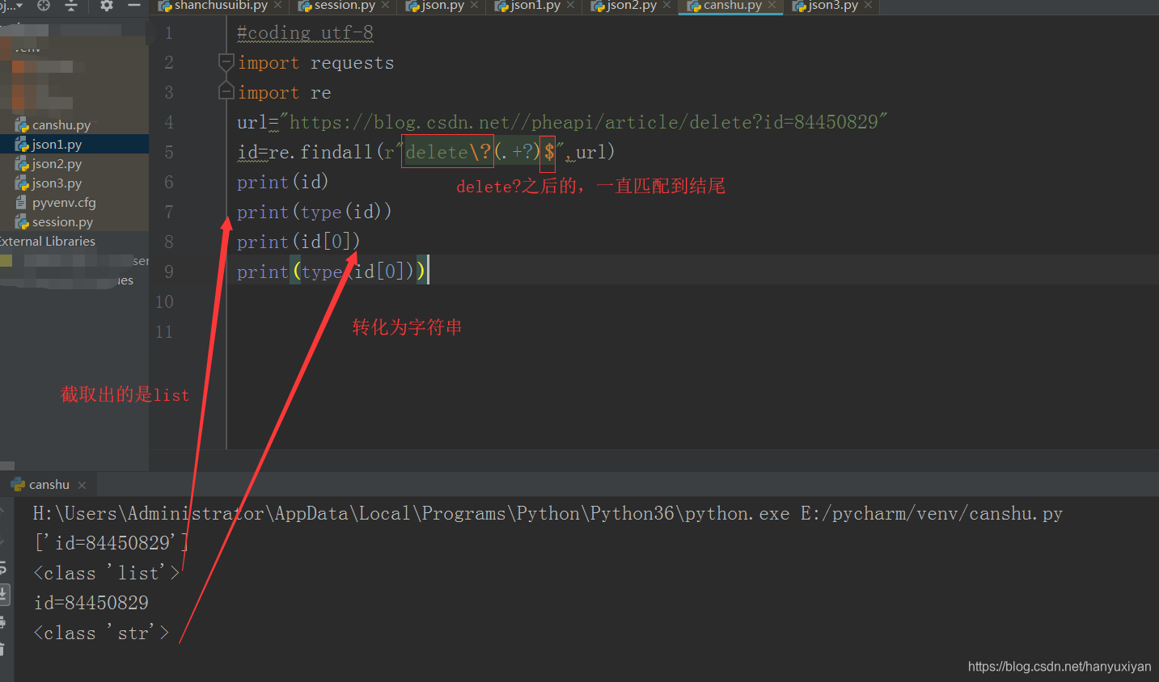Select session.py in the project tree
The height and width of the screenshot is (682, 1159).
click(x=62, y=222)
